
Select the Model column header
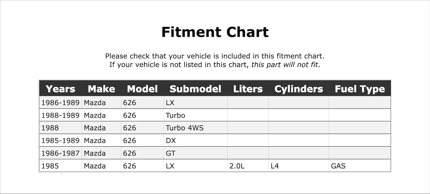(x=142, y=89)
